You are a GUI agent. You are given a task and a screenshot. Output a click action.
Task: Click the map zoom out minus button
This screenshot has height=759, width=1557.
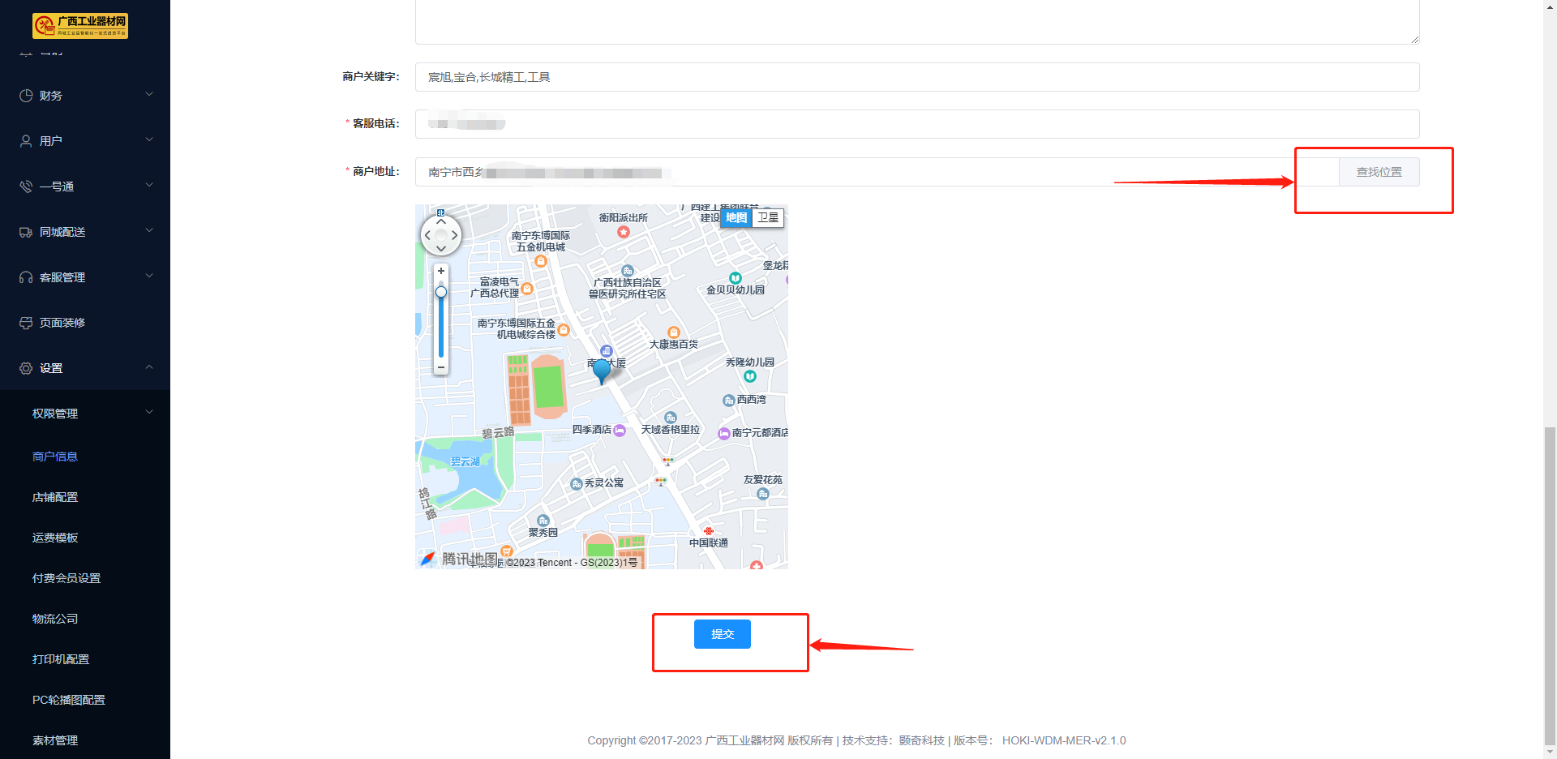(x=441, y=367)
